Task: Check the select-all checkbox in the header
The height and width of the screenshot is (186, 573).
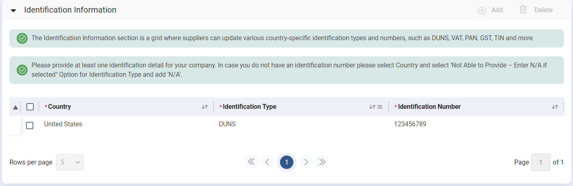Action: click(30, 107)
